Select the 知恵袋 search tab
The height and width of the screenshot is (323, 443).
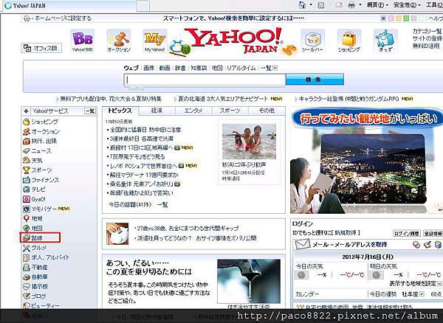coord(199,68)
